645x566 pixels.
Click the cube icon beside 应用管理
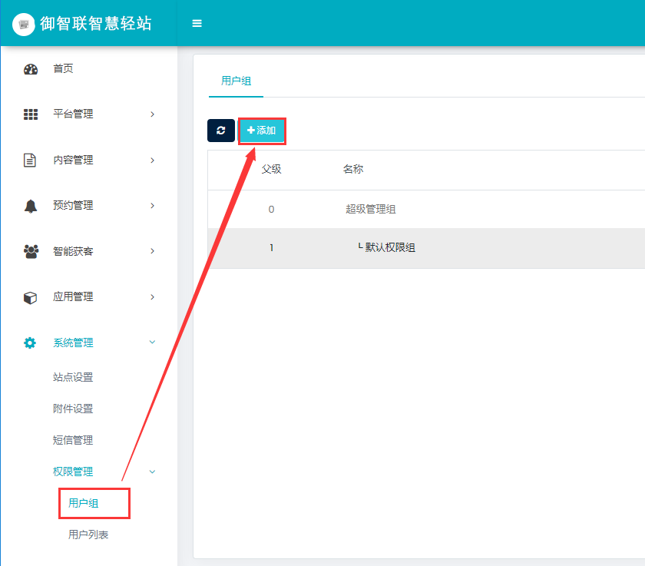(31, 297)
